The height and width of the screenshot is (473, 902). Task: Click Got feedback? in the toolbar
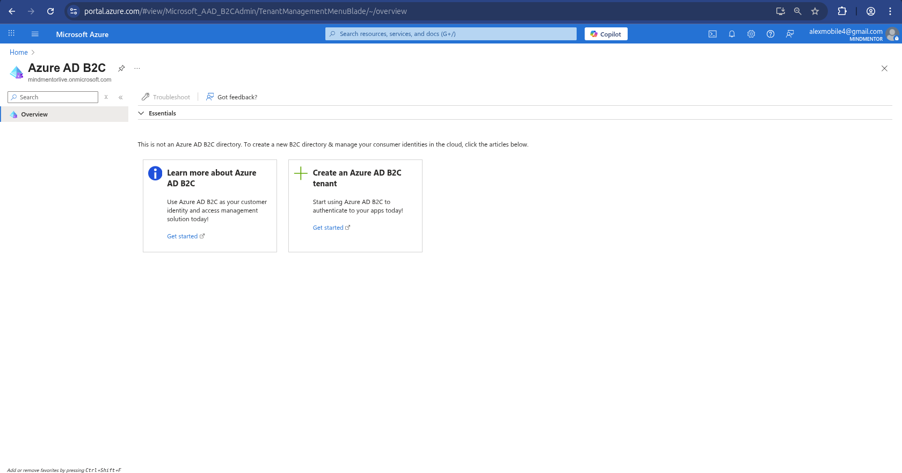coord(232,97)
